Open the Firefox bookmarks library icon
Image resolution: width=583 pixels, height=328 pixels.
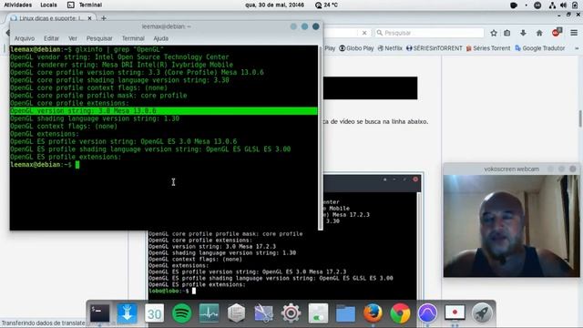[x=507, y=33]
